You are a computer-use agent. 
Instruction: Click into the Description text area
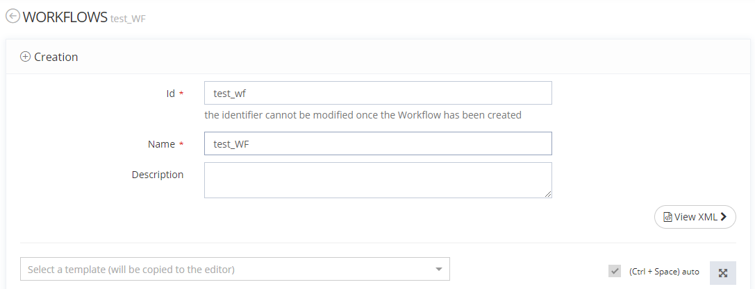click(x=378, y=180)
